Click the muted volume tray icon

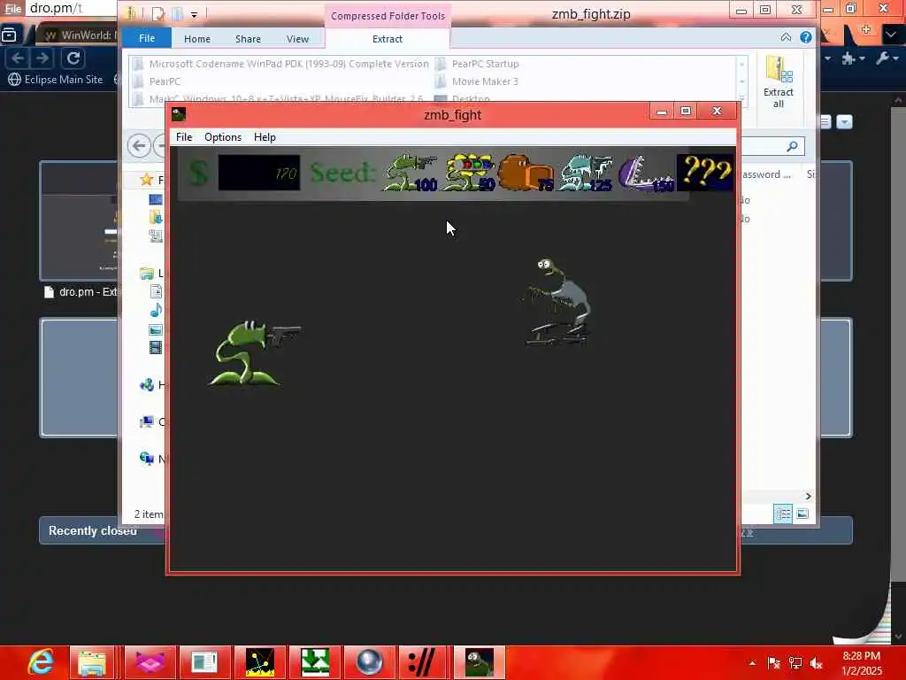(x=817, y=663)
